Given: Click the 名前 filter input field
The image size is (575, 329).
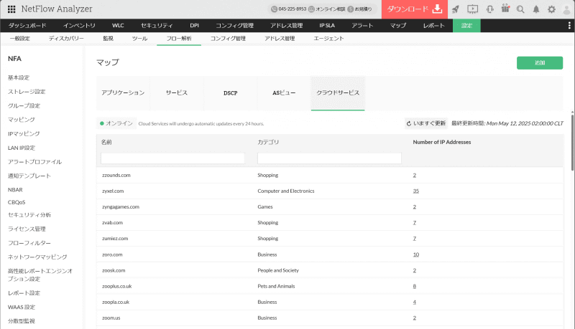Looking at the screenshot, I should [x=172, y=158].
